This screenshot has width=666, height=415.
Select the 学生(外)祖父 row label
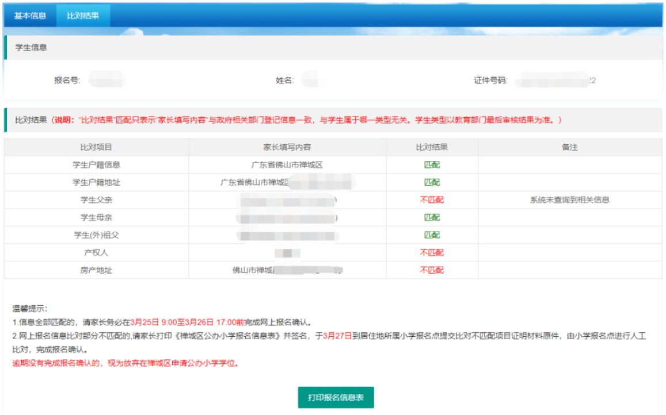pos(96,235)
